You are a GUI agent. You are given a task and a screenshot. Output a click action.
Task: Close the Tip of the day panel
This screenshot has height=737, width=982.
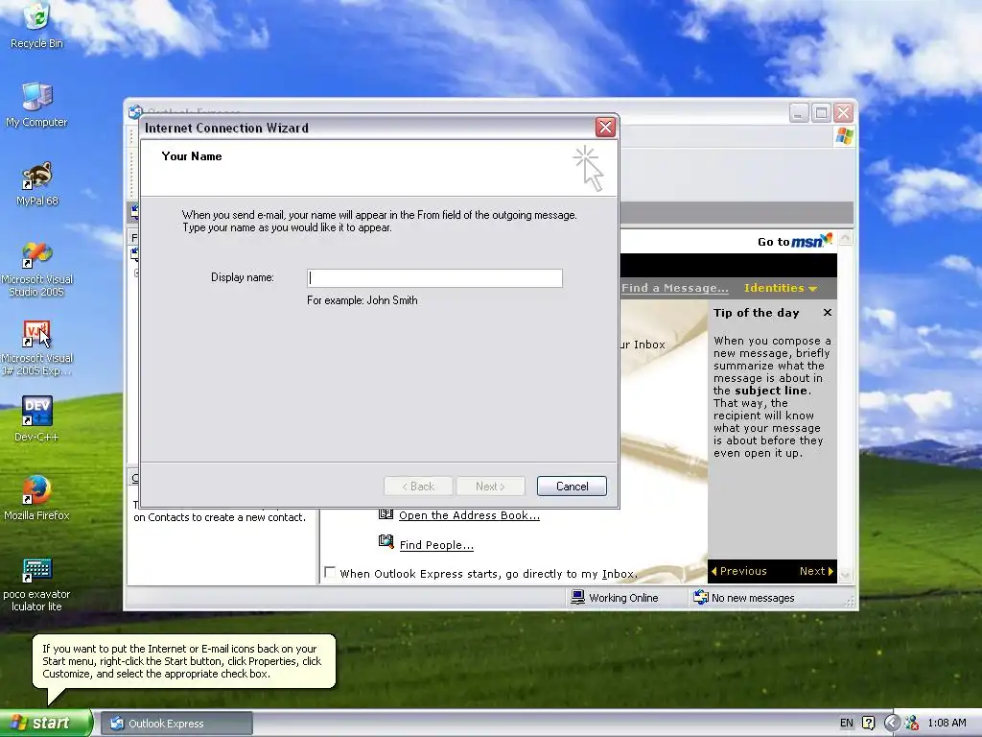(x=828, y=312)
